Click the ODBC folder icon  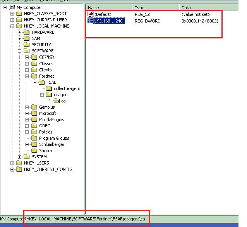pos(34,126)
